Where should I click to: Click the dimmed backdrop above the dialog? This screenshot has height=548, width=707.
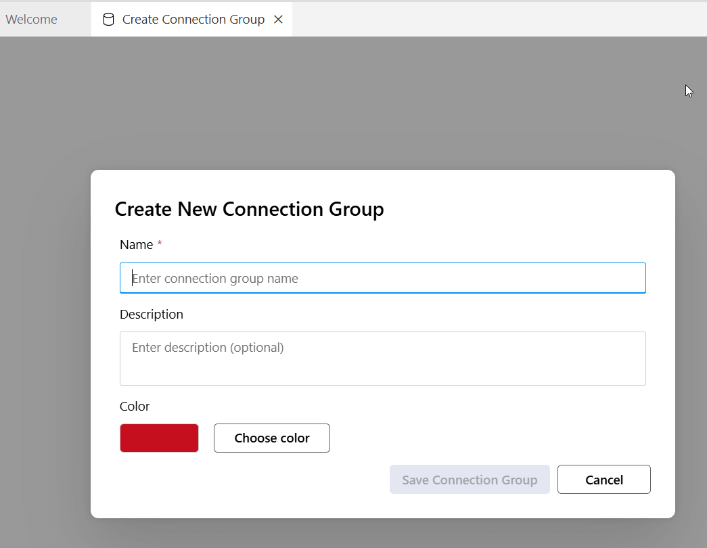[x=379, y=108]
